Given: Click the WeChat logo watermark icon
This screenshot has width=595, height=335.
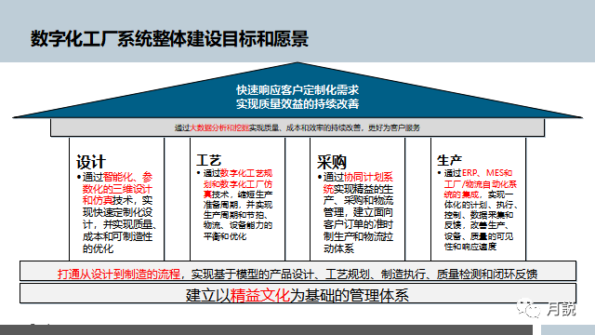Looking at the screenshot, I should [x=528, y=308].
